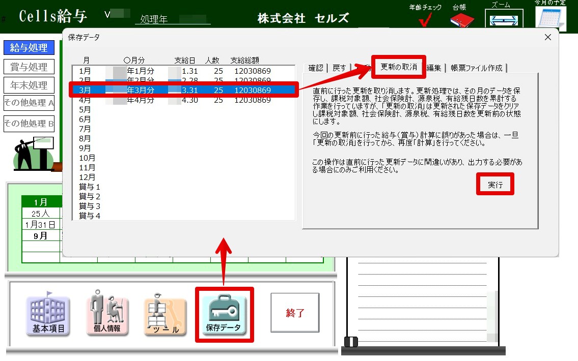This screenshot has height=361, width=578.
Task: Select the 7月 row in saved data list
Action: tap(183, 129)
